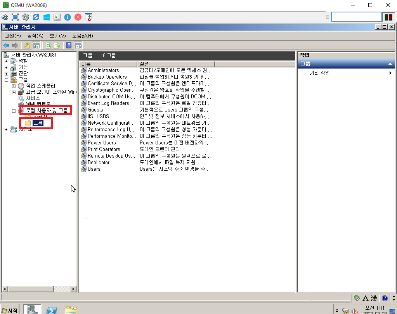
Task: Open PowerShell from the taskbar
Action: [x=52, y=310]
